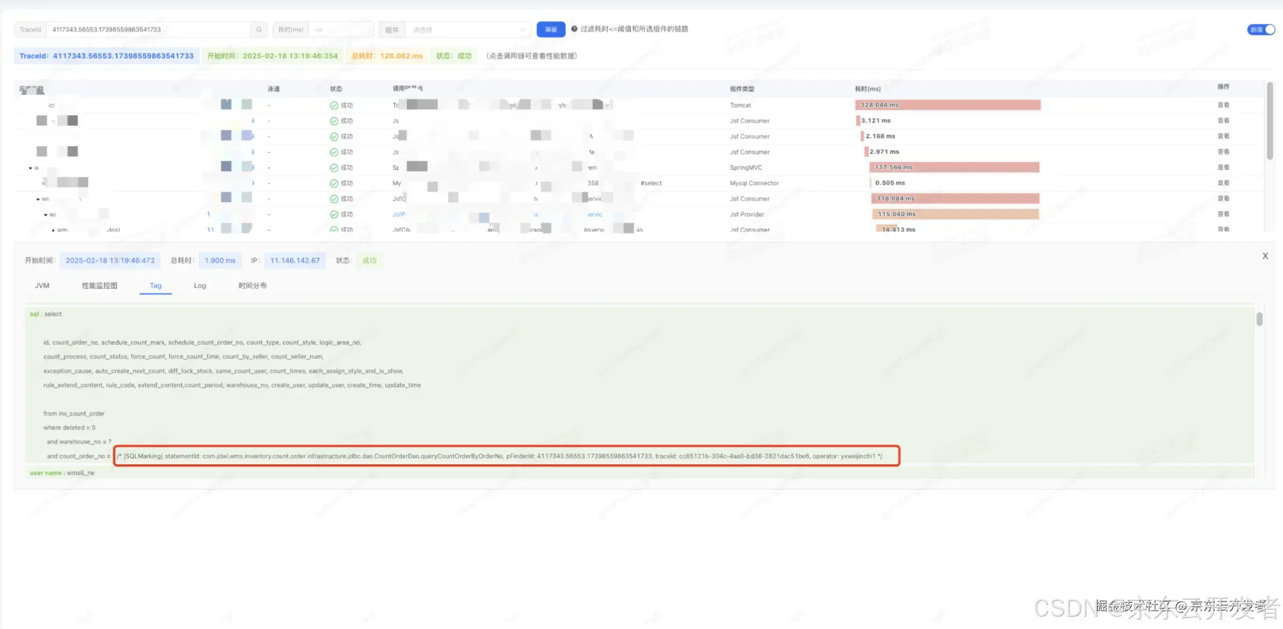Click 查看 in the SpringMVC row
The image size is (1283, 629).
(1223, 168)
